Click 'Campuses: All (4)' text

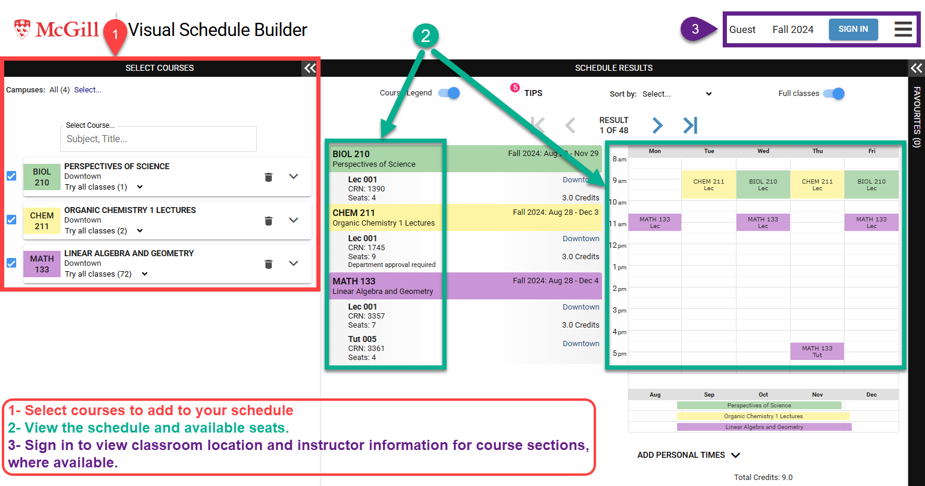click(38, 90)
